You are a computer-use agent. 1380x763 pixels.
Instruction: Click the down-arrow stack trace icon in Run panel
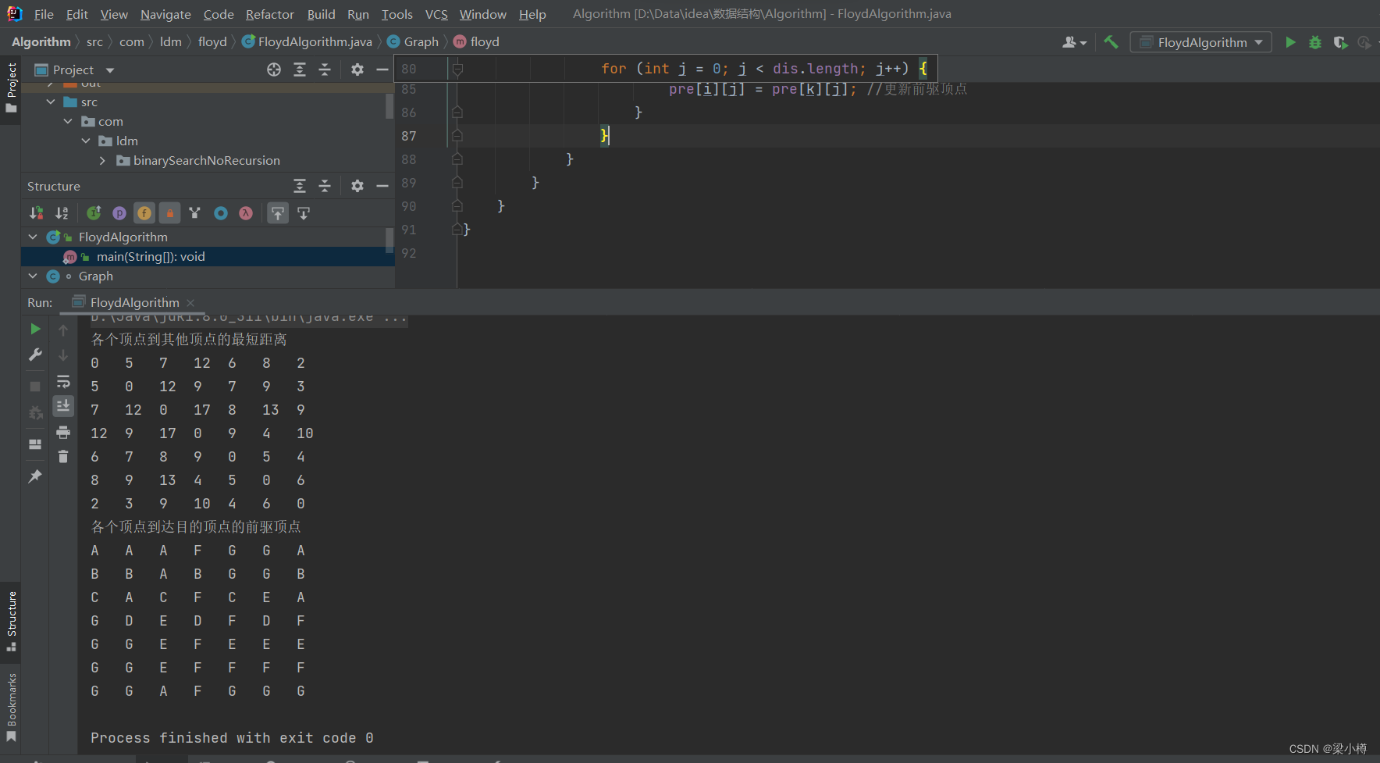point(63,355)
